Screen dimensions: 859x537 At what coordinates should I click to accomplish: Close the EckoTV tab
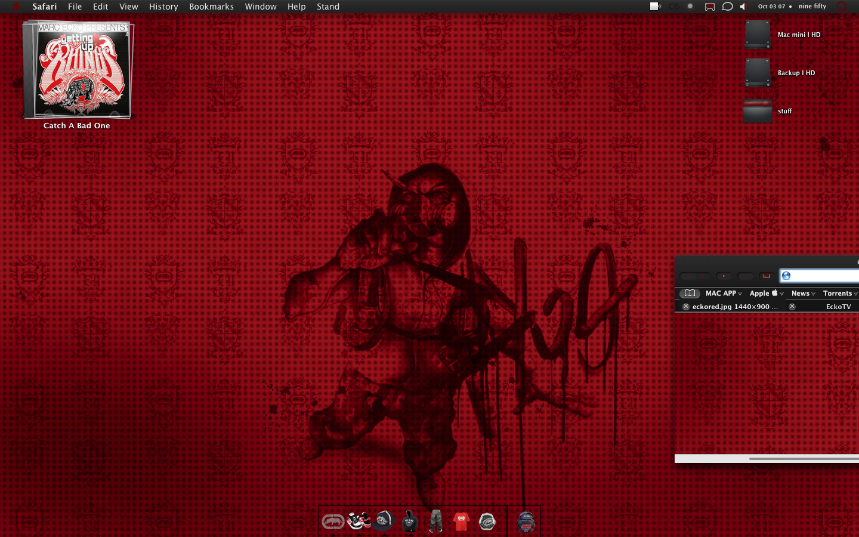point(792,307)
